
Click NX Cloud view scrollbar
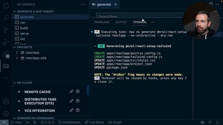coord(88,90)
